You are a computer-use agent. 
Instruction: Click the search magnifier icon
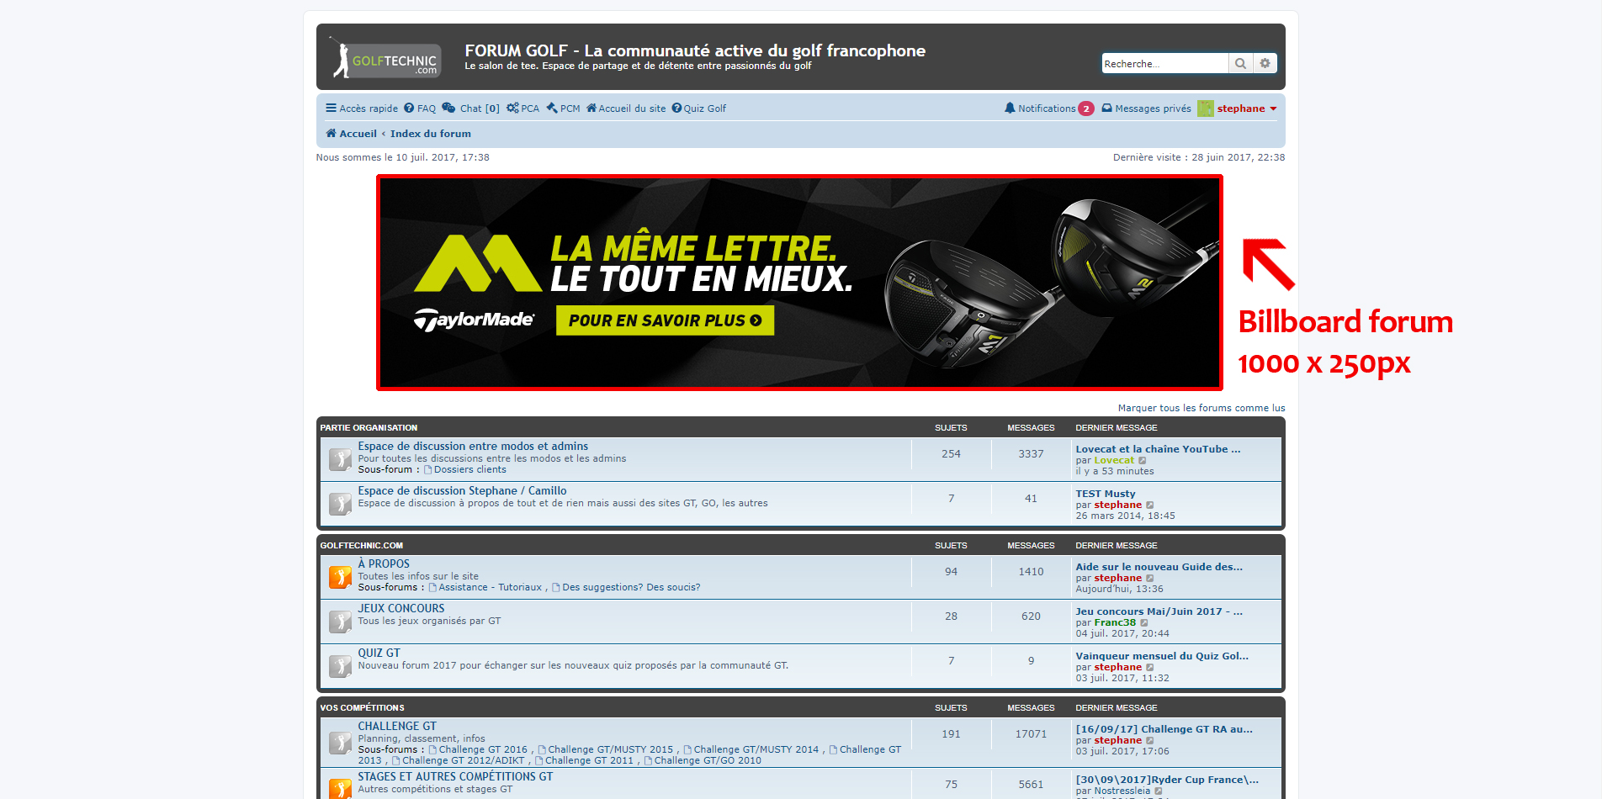click(1240, 64)
